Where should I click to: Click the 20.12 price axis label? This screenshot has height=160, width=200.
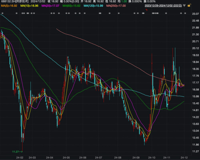tap(196, 48)
